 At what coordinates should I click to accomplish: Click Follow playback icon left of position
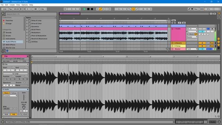point(65,9)
